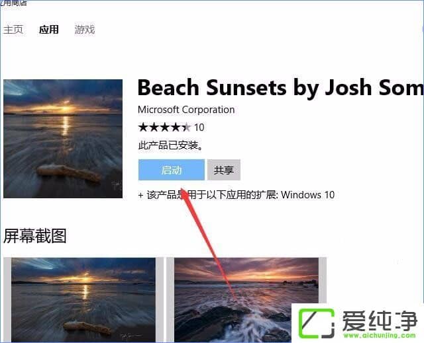Click the Beach Sunsets by Josh title
This screenshot has height=343, width=424.
pyautogui.click(x=281, y=88)
